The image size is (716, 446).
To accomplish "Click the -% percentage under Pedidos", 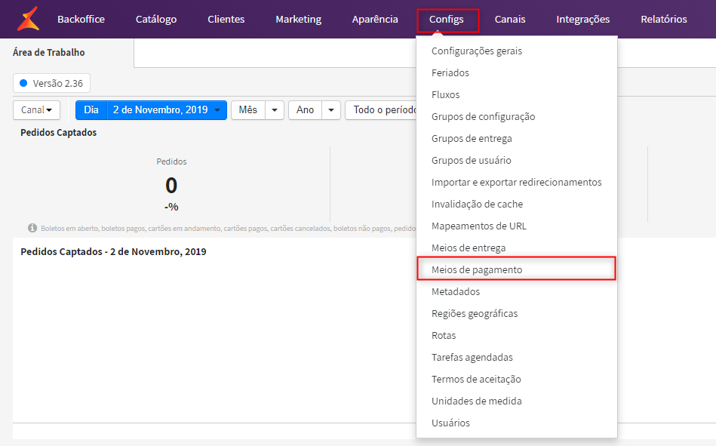I will click(171, 207).
